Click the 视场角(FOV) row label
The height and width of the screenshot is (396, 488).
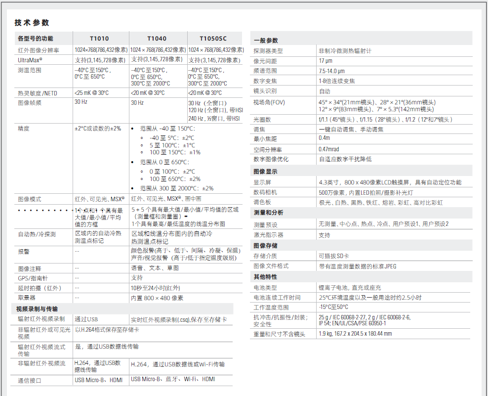pos(269,102)
